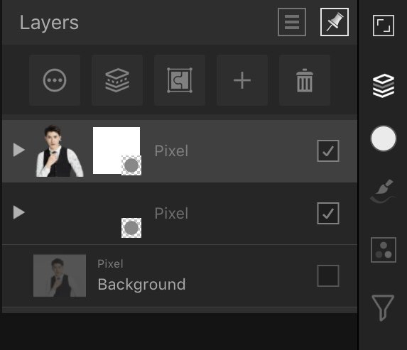This screenshot has height=350, width=407.
Task: Hide the top Pixel layer with checkbox
Action: pos(328,151)
